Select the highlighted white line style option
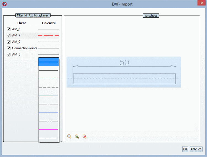The image size is (207, 157). pos(49,62)
